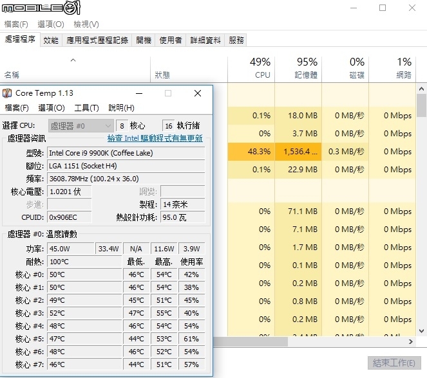Close the Task Manager window

click(412, 8)
